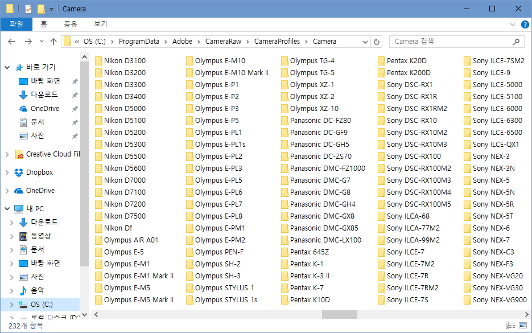Switch to details view layout
The height and width of the screenshot is (333, 532).
click(510, 325)
